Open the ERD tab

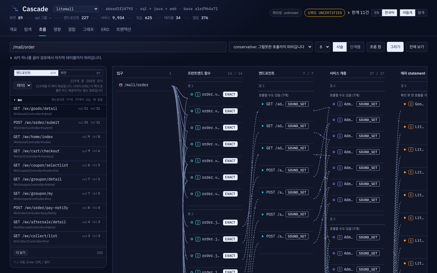(x=105, y=29)
